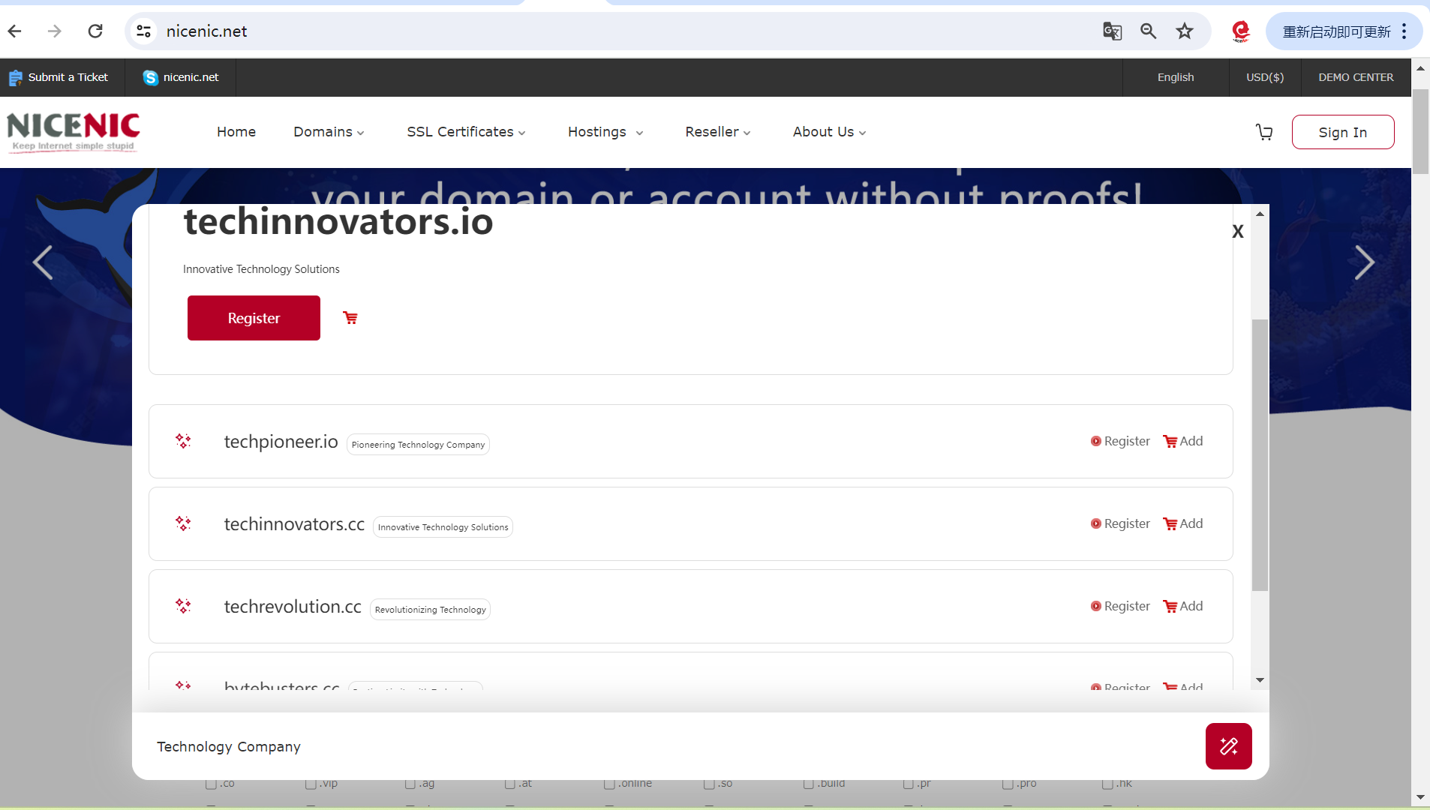Click the sparkle icon beside techpioneer.io
The height and width of the screenshot is (810, 1430).
point(183,441)
